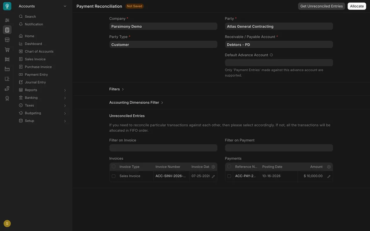Open the shopping cart module icon
Image resolution: width=370 pixels, height=231 pixels.
(x=7, y=50)
